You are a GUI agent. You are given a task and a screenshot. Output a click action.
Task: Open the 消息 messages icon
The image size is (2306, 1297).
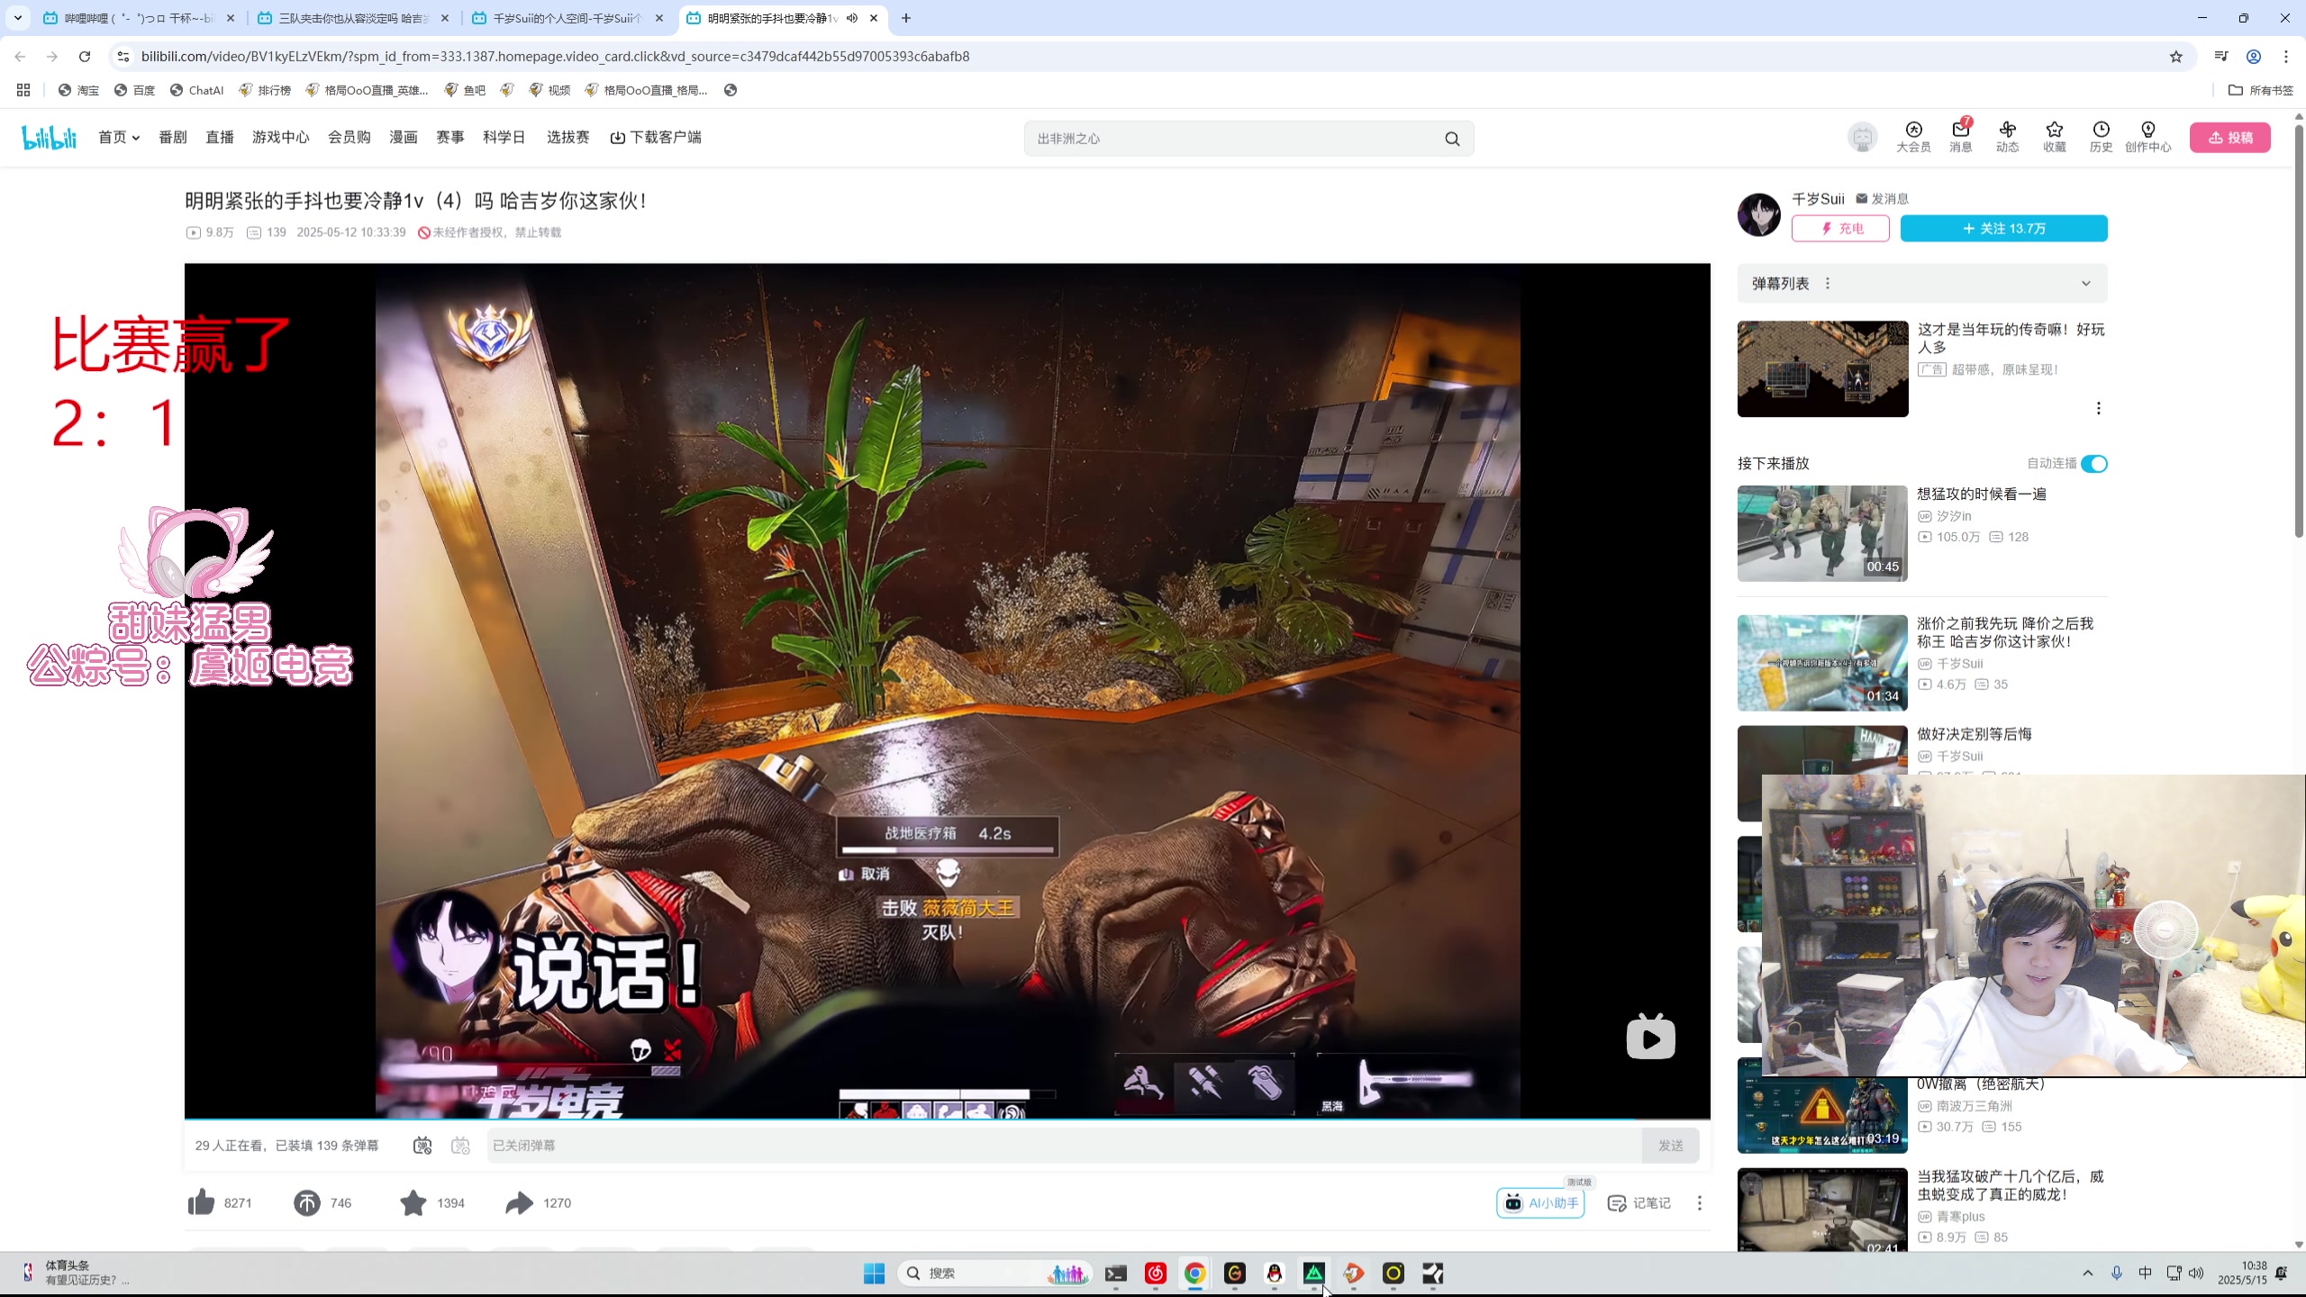coord(1961,137)
